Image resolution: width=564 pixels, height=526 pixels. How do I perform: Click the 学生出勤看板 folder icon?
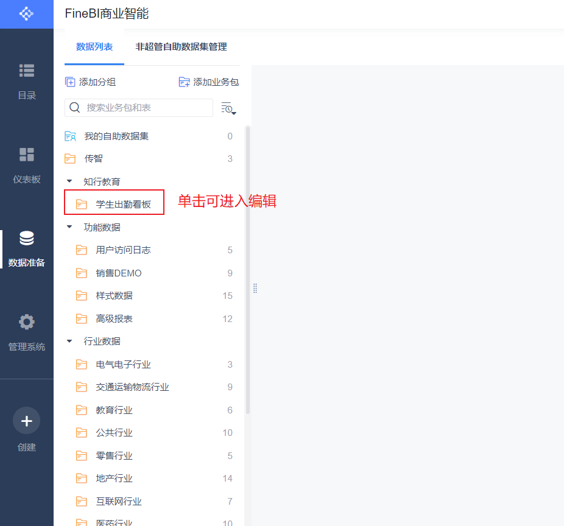click(x=81, y=204)
